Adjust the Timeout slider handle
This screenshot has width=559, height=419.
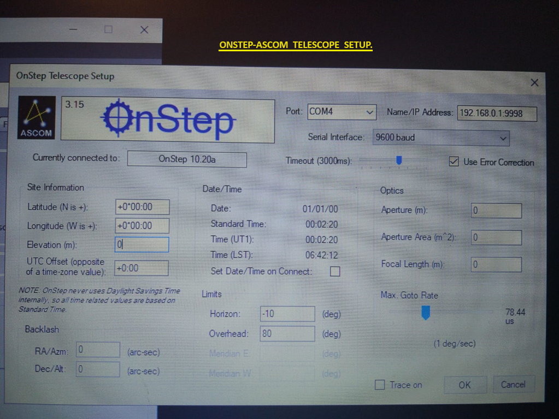[x=399, y=160]
